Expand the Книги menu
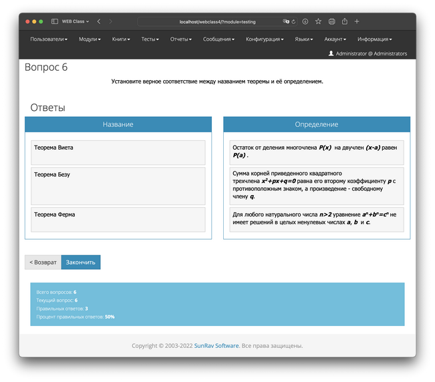Image resolution: width=435 pixels, height=382 pixels. click(x=121, y=39)
